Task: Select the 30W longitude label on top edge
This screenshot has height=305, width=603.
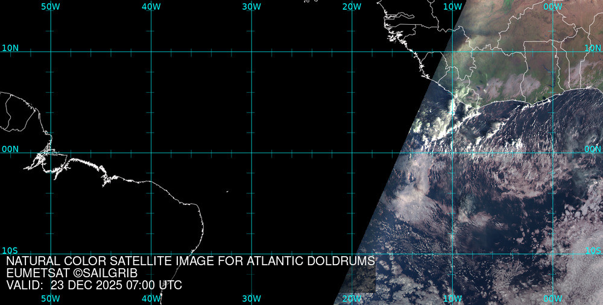Action: tap(251, 7)
